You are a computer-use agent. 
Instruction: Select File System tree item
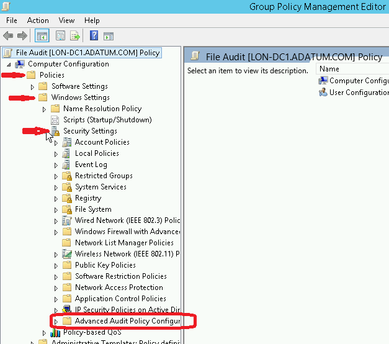tap(93, 209)
